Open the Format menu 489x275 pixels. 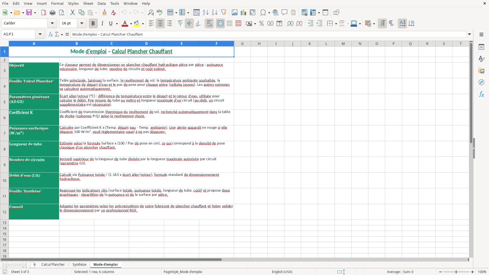57,3
